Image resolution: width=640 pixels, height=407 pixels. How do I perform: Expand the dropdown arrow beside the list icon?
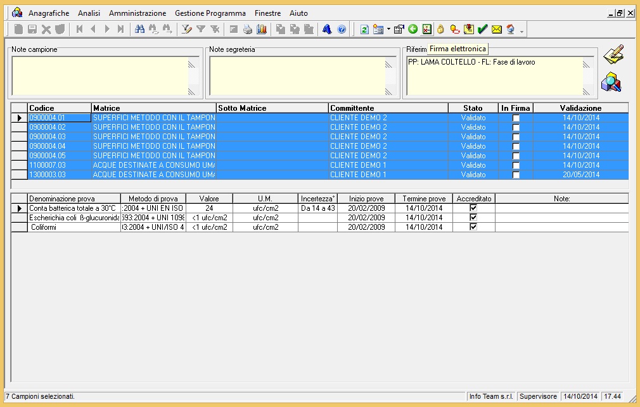coord(388,30)
